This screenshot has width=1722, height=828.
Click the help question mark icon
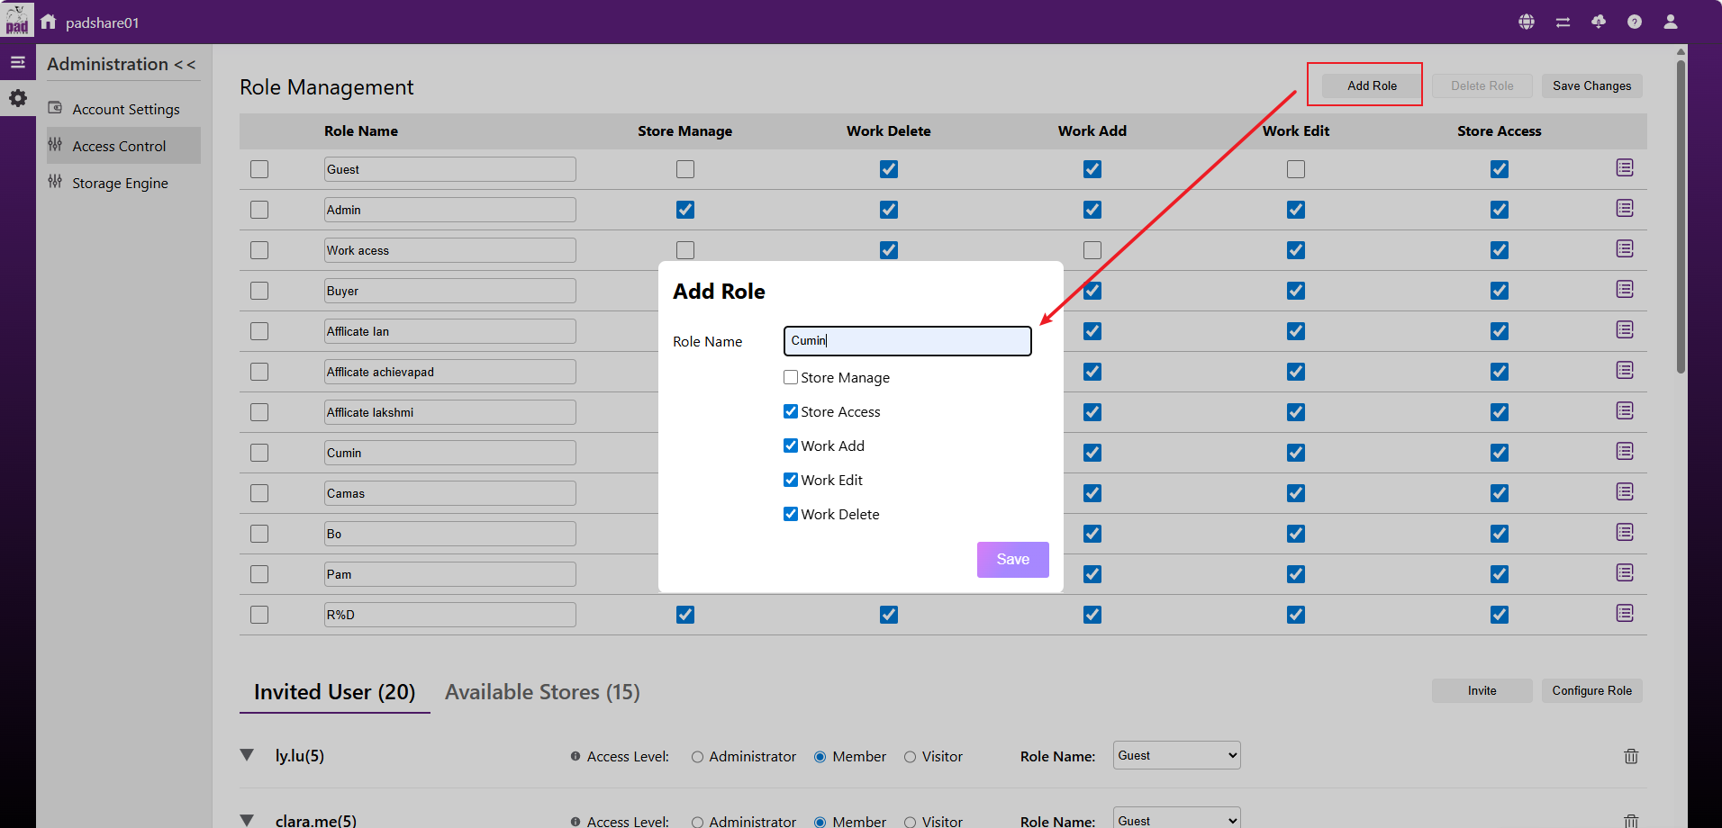click(1635, 22)
